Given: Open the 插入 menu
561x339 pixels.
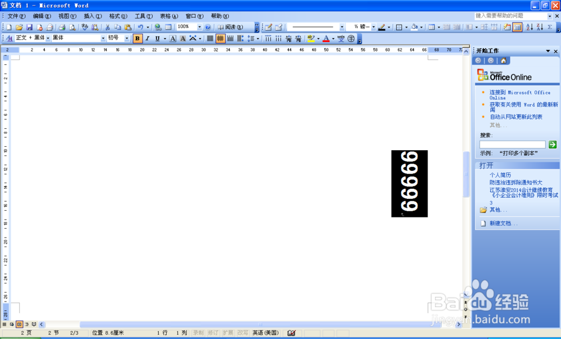Looking at the screenshot, I should pyautogui.click(x=93, y=16).
